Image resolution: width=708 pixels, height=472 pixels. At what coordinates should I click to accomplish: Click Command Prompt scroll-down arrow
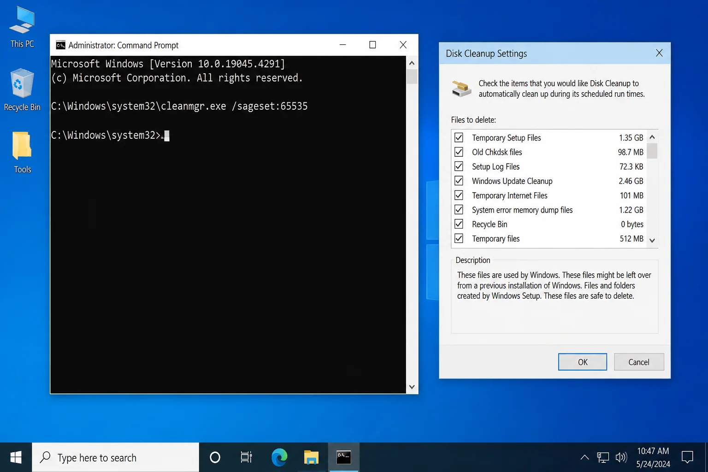[412, 387]
